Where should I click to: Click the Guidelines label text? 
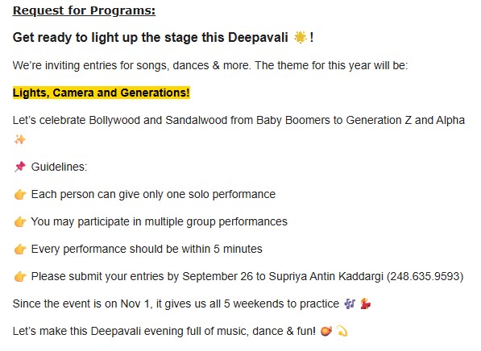tap(59, 167)
